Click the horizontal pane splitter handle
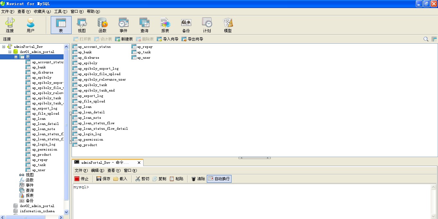 coord(255,158)
